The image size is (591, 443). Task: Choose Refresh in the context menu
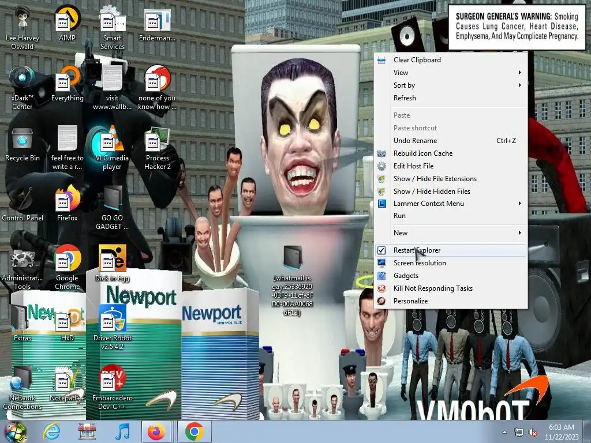click(450, 98)
